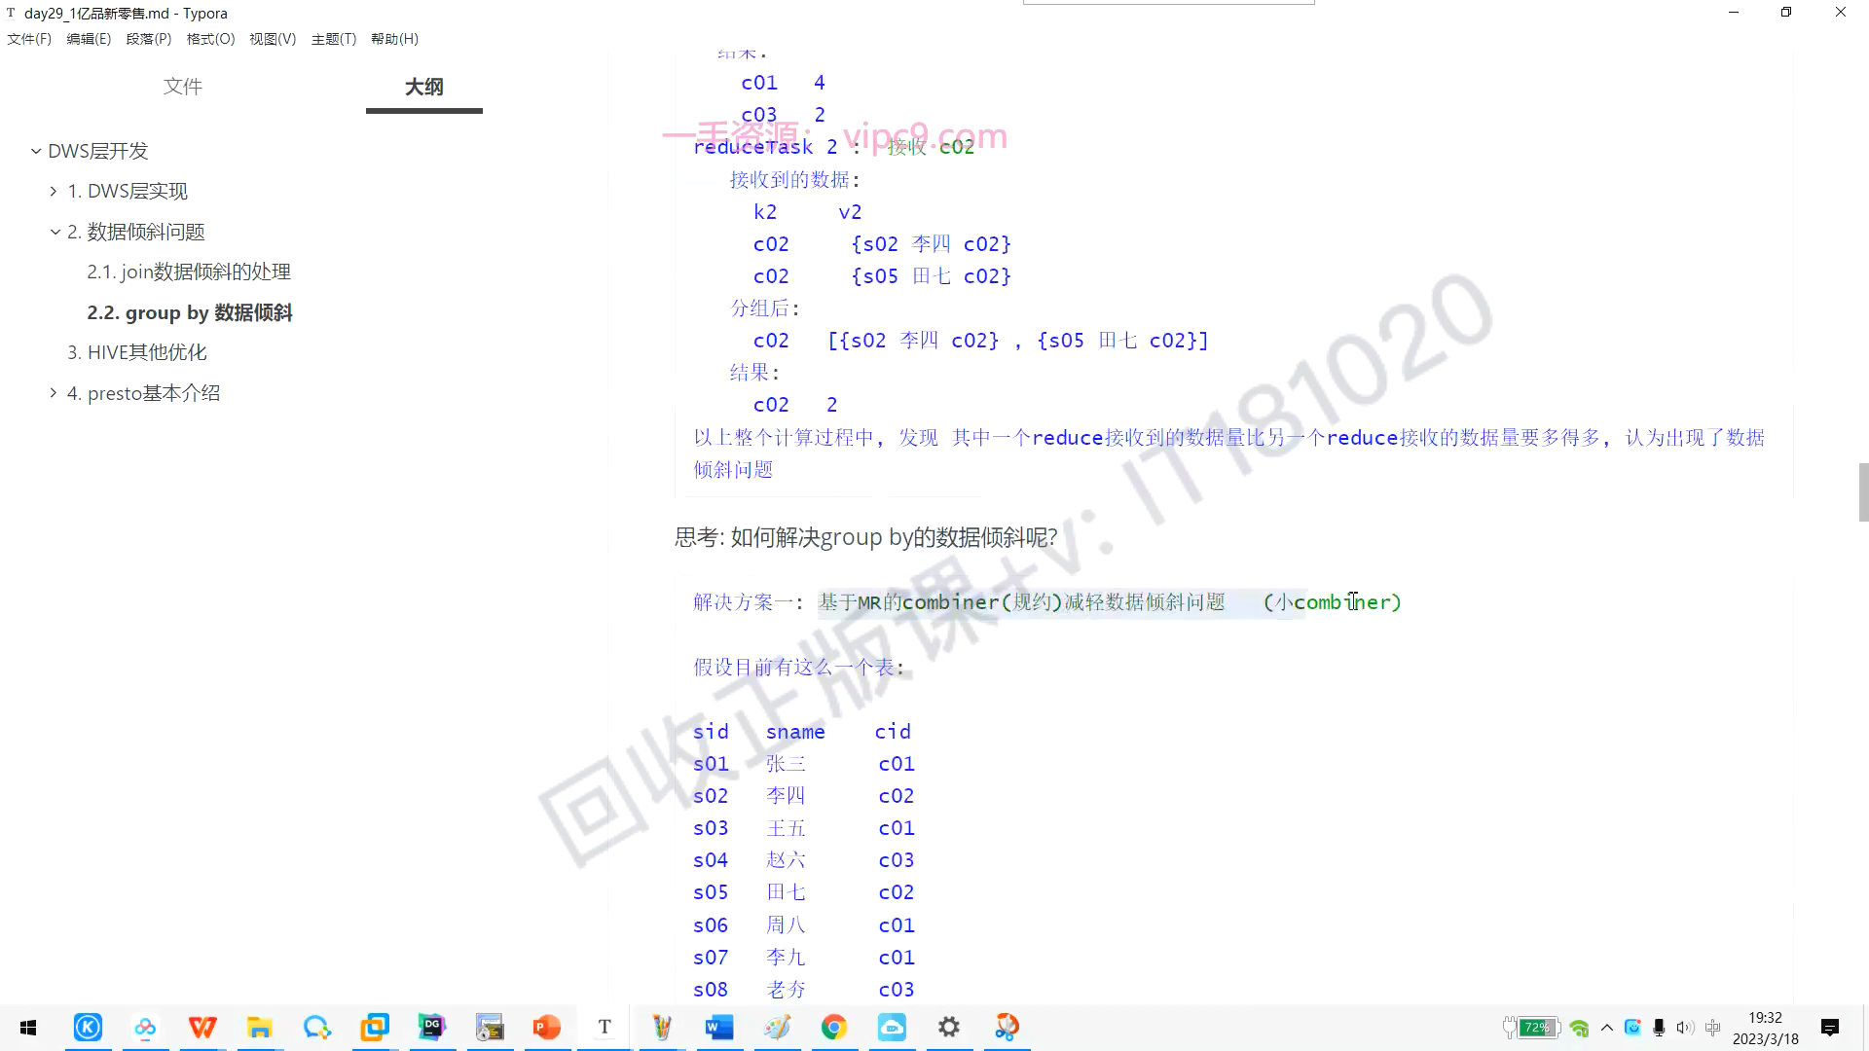The width and height of the screenshot is (1869, 1051).
Task: Open the 格式(O) menu
Action: [210, 39]
